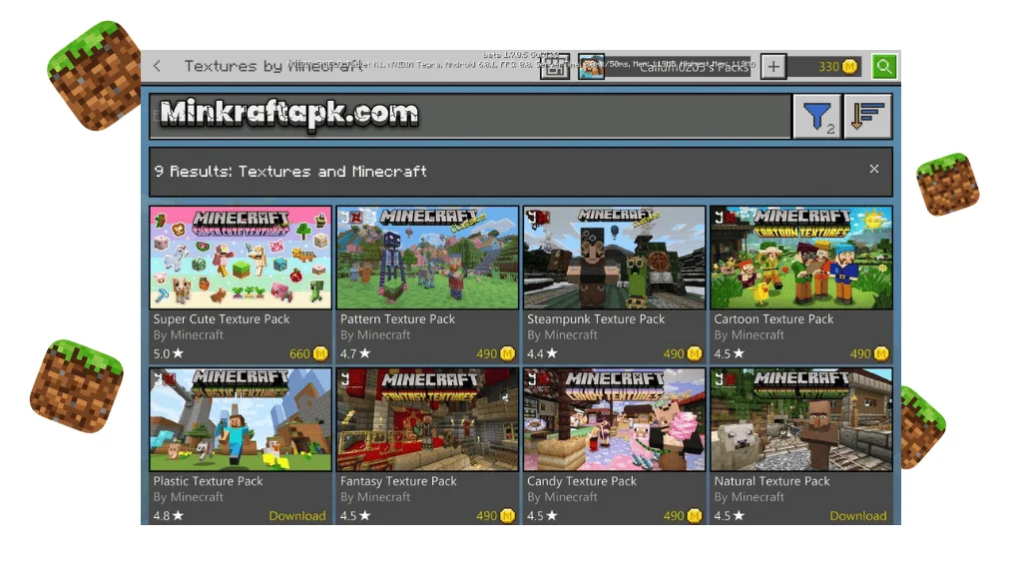Image resolution: width=1022 pixels, height=575 pixels.
Task: Click the 660 coin price on Super Cute
Action: [x=308, y=353]
